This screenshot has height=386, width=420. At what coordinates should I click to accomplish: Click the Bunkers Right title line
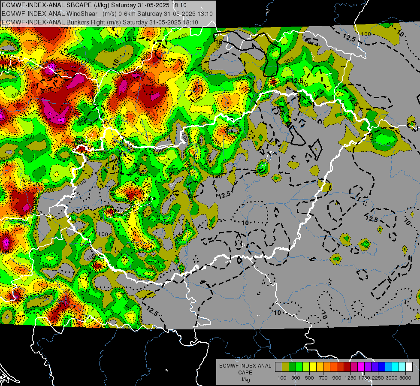[100, 22]
